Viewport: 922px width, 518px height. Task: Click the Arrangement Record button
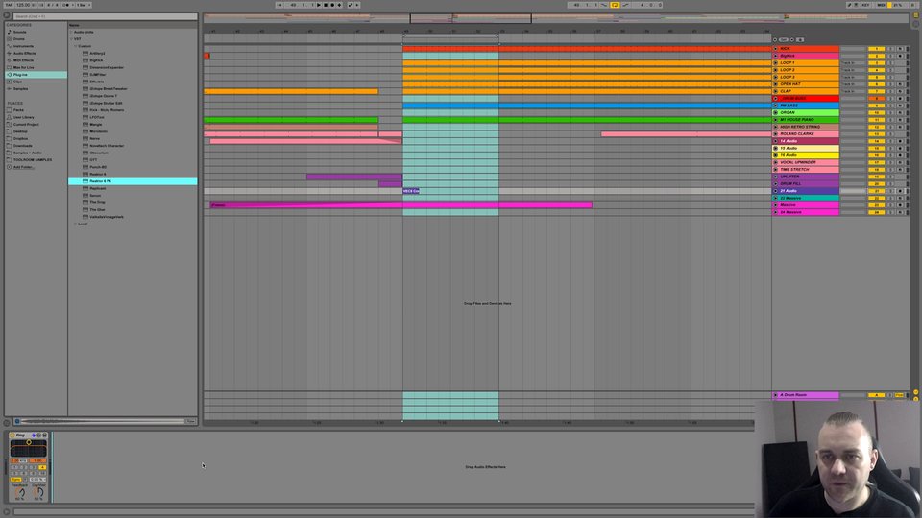[x=332, y=5]
